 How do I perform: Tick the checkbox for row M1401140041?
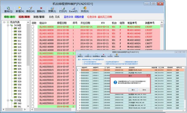click(33, 37)
